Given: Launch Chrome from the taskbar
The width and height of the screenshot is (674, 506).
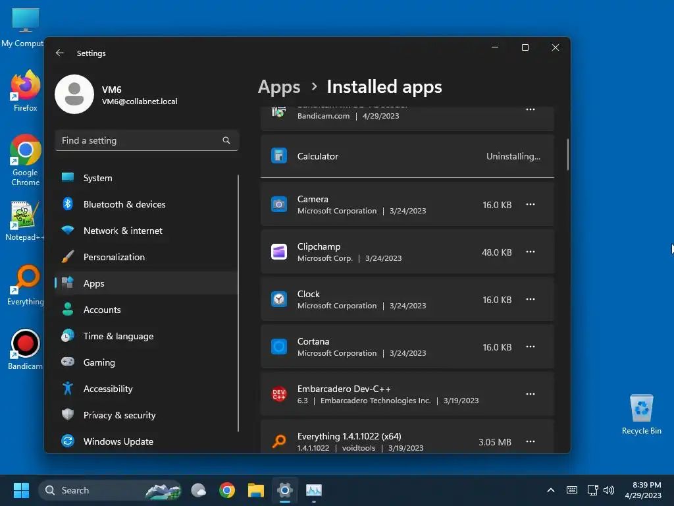Looking at the screenshot, I should 227,490.
